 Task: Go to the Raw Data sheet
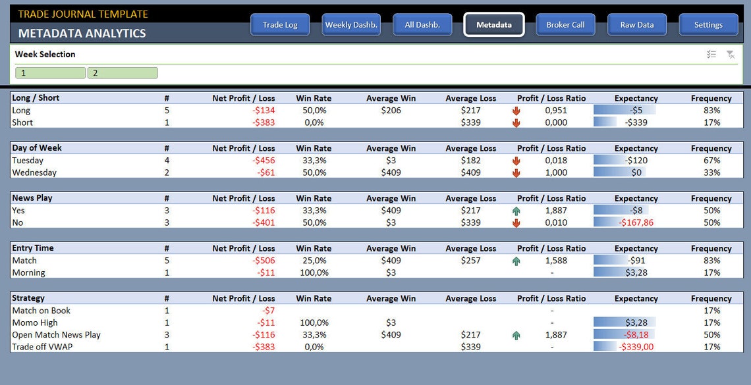pos(636,24)
